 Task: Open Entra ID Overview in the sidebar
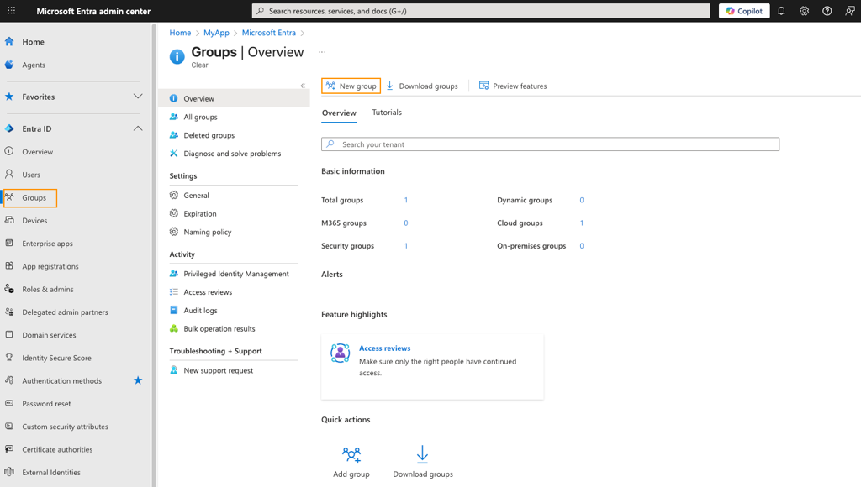pyautogui.click(x=37, y=152)
